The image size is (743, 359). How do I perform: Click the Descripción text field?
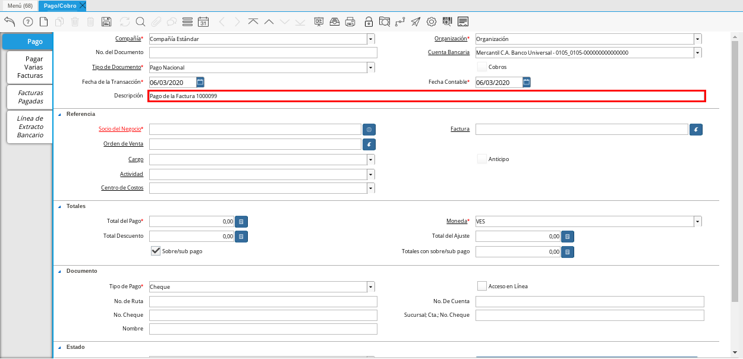point(426,96)
